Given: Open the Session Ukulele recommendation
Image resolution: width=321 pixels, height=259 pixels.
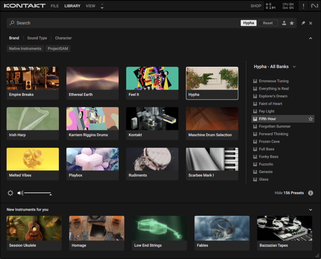Looking at the screenshot, I should tap(34, 233).
